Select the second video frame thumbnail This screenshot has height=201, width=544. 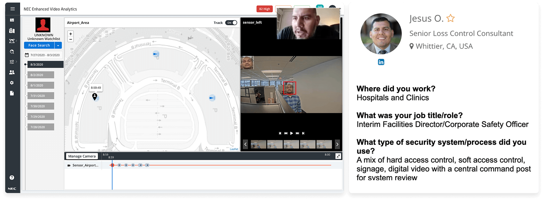click(x=275, y=144)
